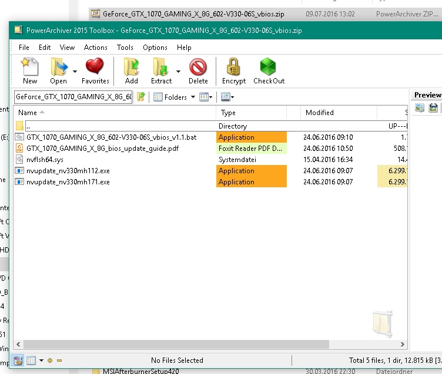Click the Systemdatei type cell
This screenshot has height=374, width=442.
(237, 160)
